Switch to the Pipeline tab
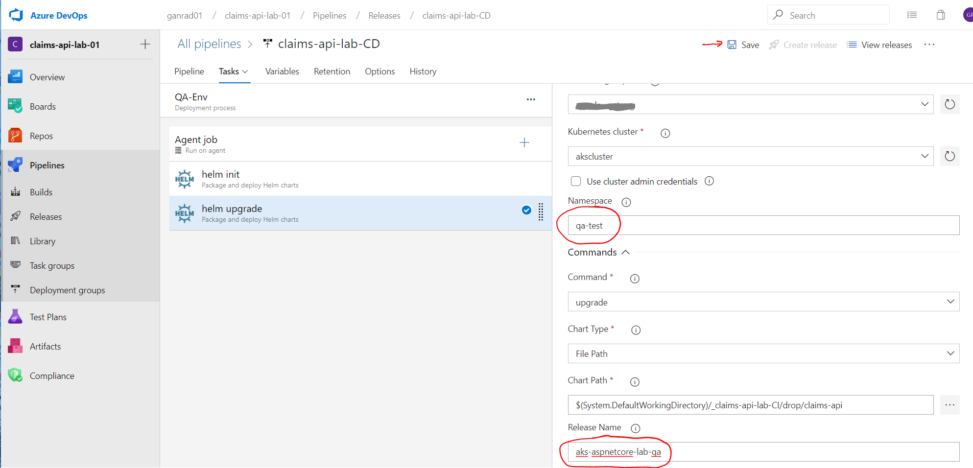This screenshot has width=973, height=468. click(189, 71)
